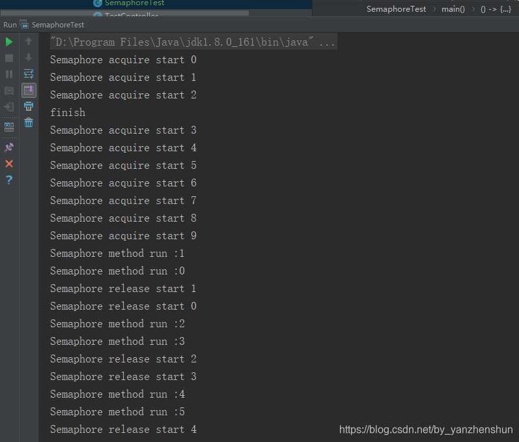This screenshot has height=442, width=519.
Task: Click 'Semaphore method run :1' line
Action: point(117,254)
